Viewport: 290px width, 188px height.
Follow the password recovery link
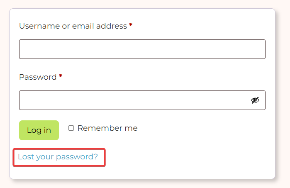(x=58, y=157)
